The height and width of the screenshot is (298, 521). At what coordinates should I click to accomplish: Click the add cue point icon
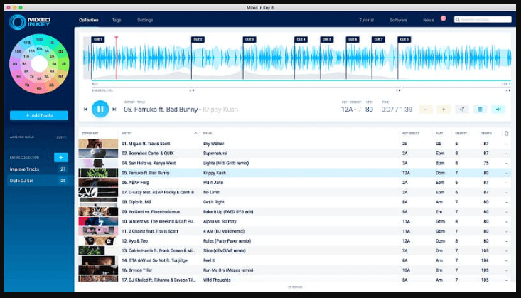click(461, 109)
